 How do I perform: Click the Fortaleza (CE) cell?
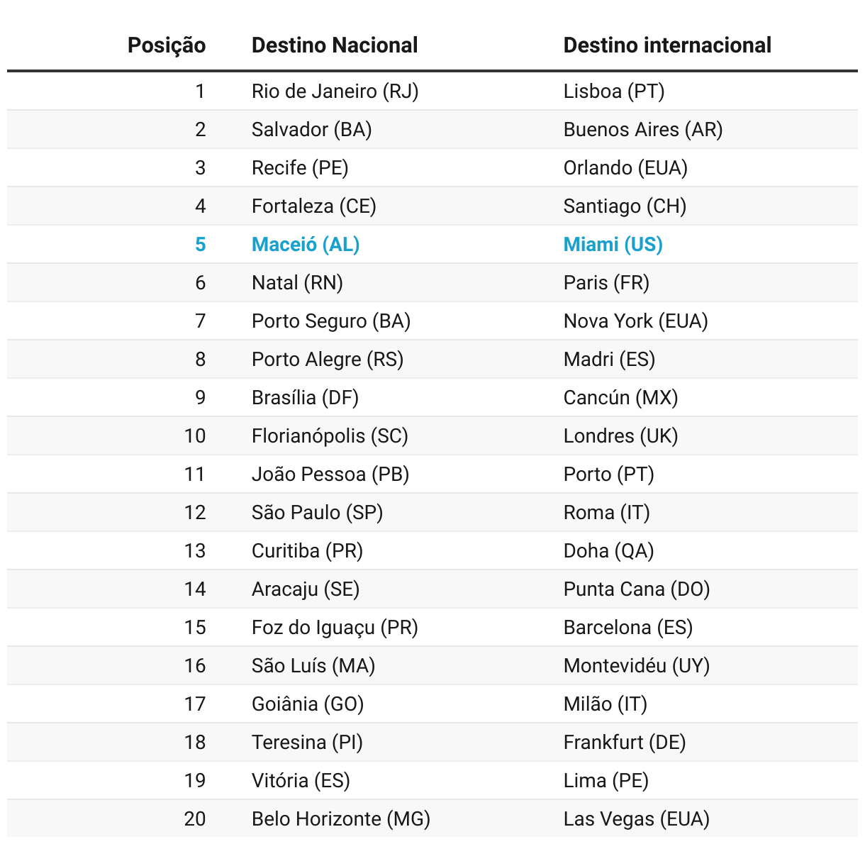coord(314,206)
